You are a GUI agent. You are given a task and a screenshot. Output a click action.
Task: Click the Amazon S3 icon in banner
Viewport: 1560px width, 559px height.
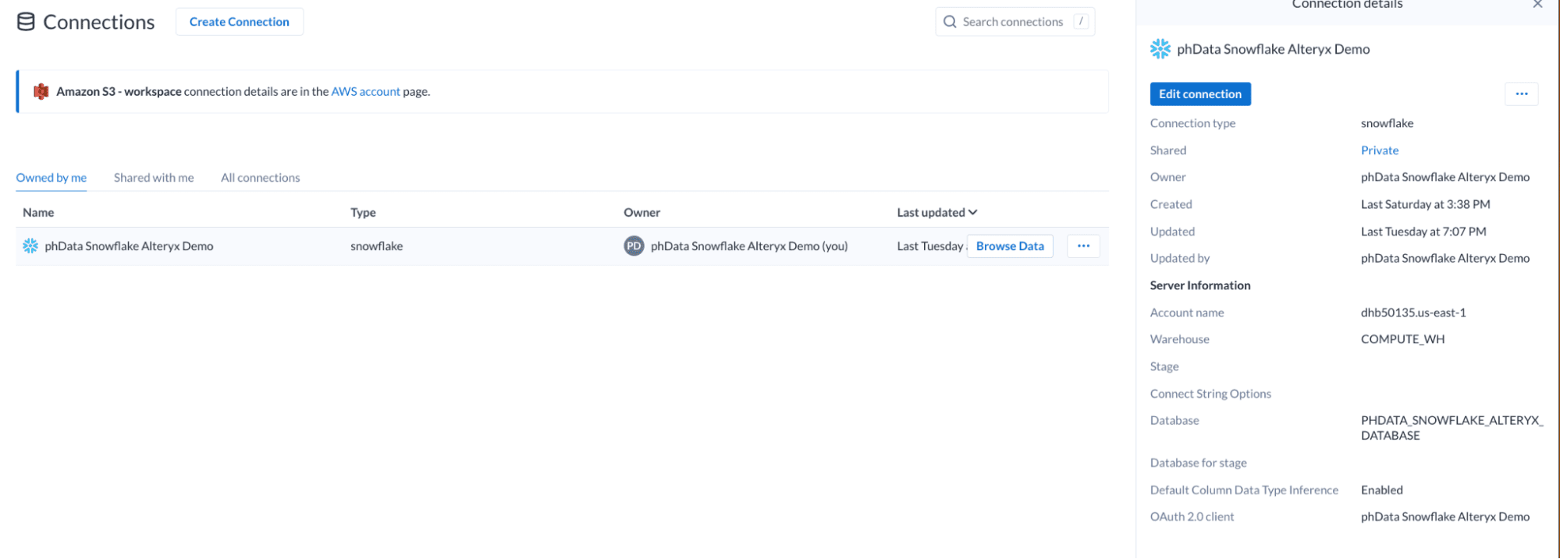41,92
